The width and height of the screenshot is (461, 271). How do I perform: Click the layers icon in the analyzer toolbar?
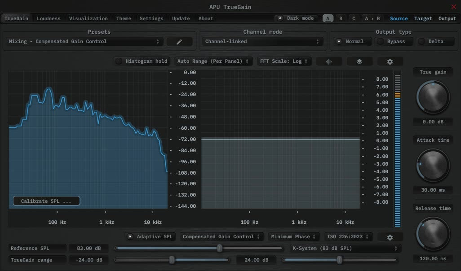click(x=359, y=61)
